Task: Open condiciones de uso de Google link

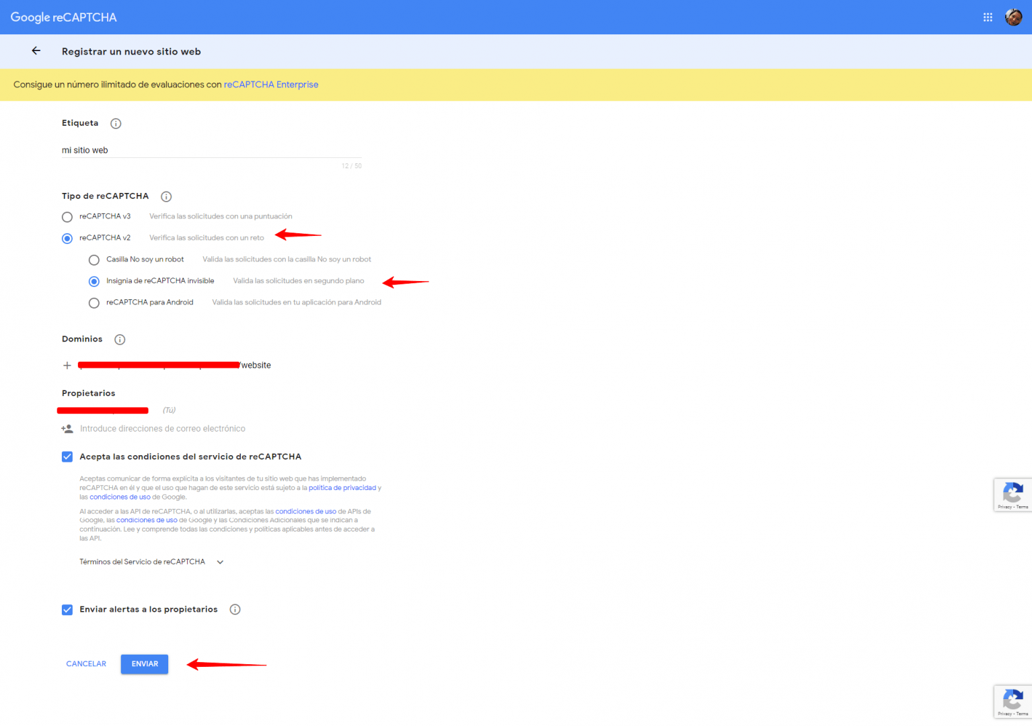Action: click(x=120, y=497)
